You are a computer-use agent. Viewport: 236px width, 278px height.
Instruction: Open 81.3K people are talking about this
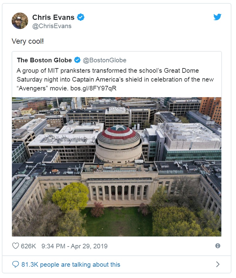[x=71, y=264]
